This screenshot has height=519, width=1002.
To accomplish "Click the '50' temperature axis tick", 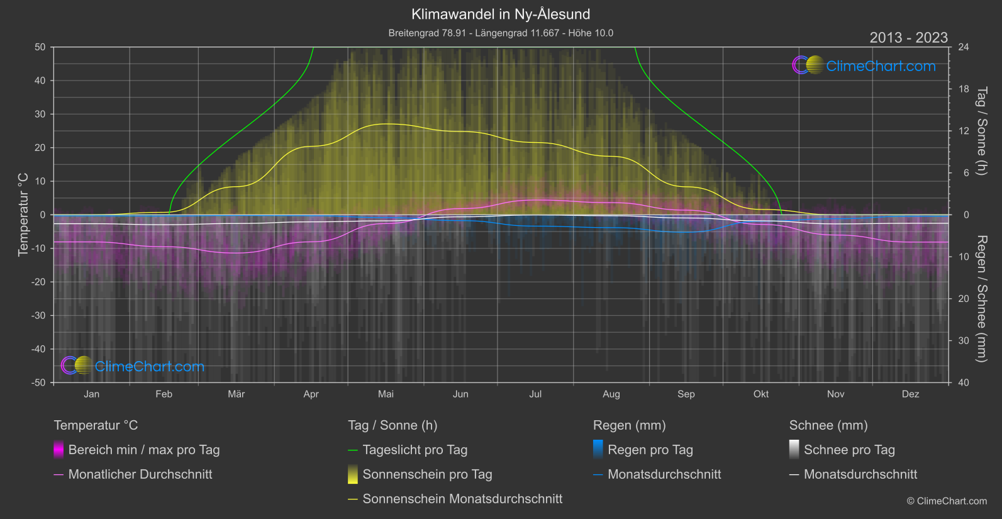I will click(x=40, y=47).
